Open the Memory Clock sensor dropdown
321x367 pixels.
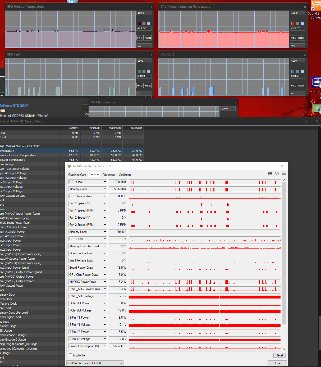(105, 189)
